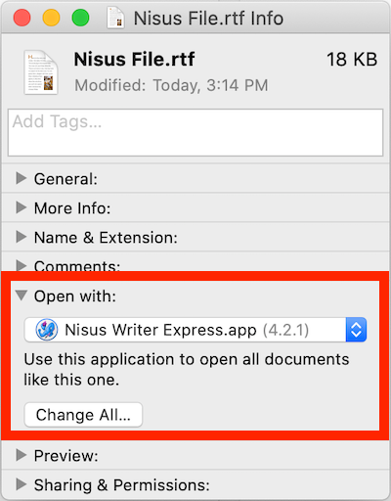Click the red close window button
This screenshot has height=501, width=391.
tap(22, 18)
